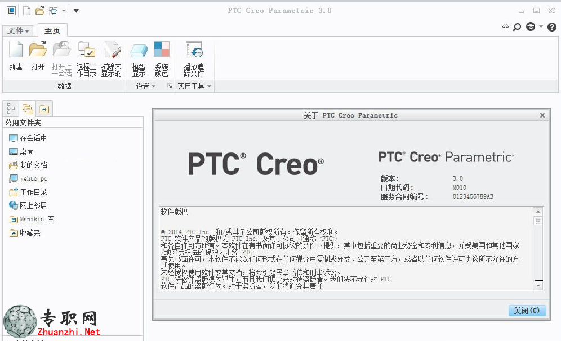The image size is (561, 341).
Task: Click the dialog launcher next to 设置 group
Action: tap(170, 86)
